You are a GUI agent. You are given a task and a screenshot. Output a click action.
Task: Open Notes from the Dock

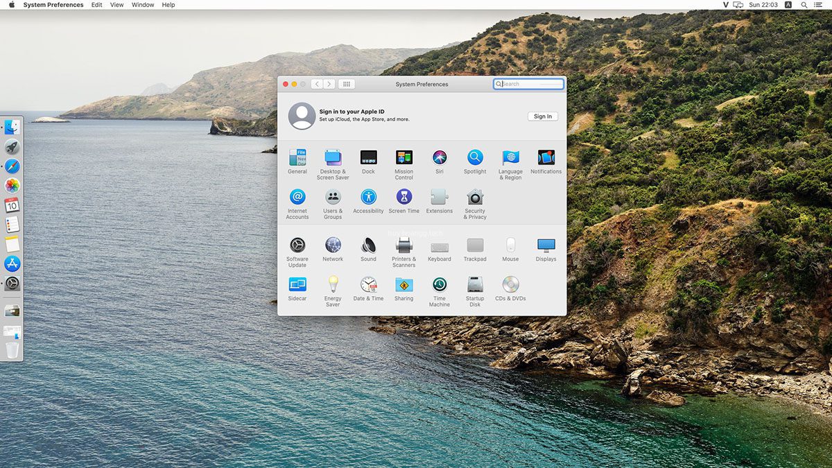pos(12,244)
